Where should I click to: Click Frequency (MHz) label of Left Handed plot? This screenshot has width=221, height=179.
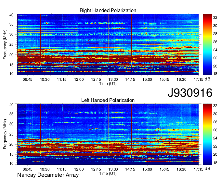point(5,134)
